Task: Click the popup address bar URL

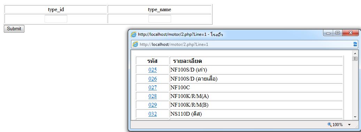Action: (x=174, y=44)
